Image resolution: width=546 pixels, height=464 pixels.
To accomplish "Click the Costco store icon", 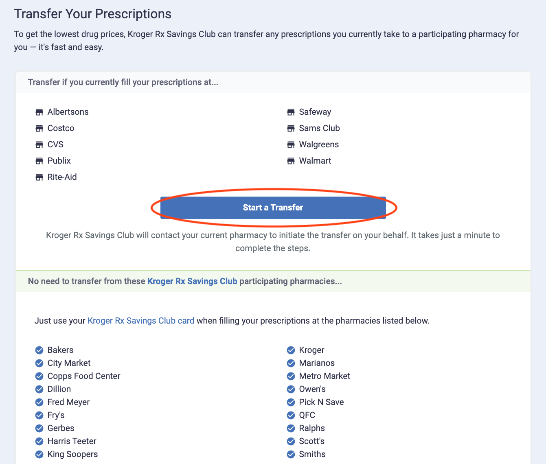I will click(39, 128).
